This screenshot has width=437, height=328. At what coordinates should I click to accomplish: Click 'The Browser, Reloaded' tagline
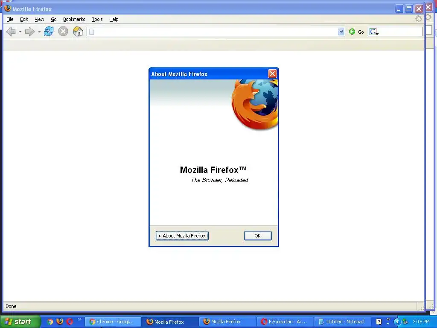[x=220, y=180]
